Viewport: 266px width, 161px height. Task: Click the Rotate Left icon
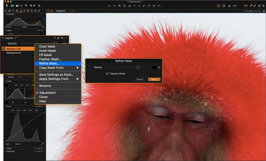coord(259,6)
